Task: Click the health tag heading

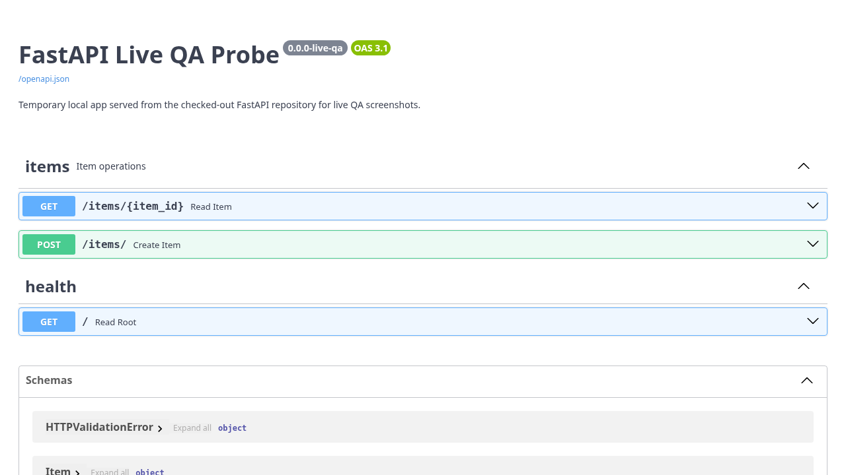Action: (51, 286)
